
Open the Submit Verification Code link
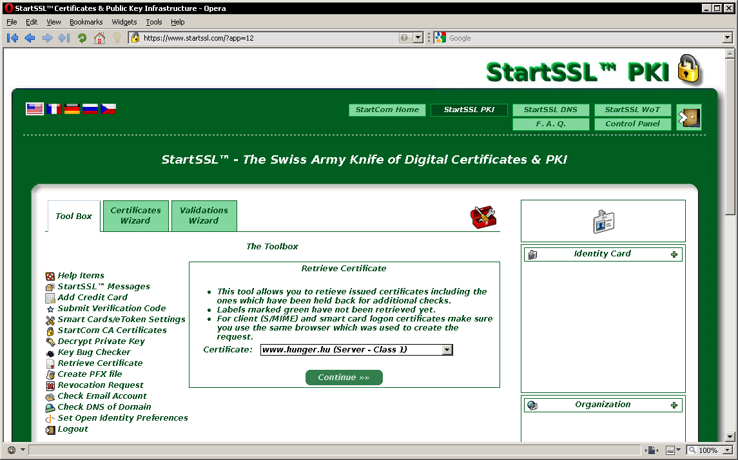click(112, 308)
